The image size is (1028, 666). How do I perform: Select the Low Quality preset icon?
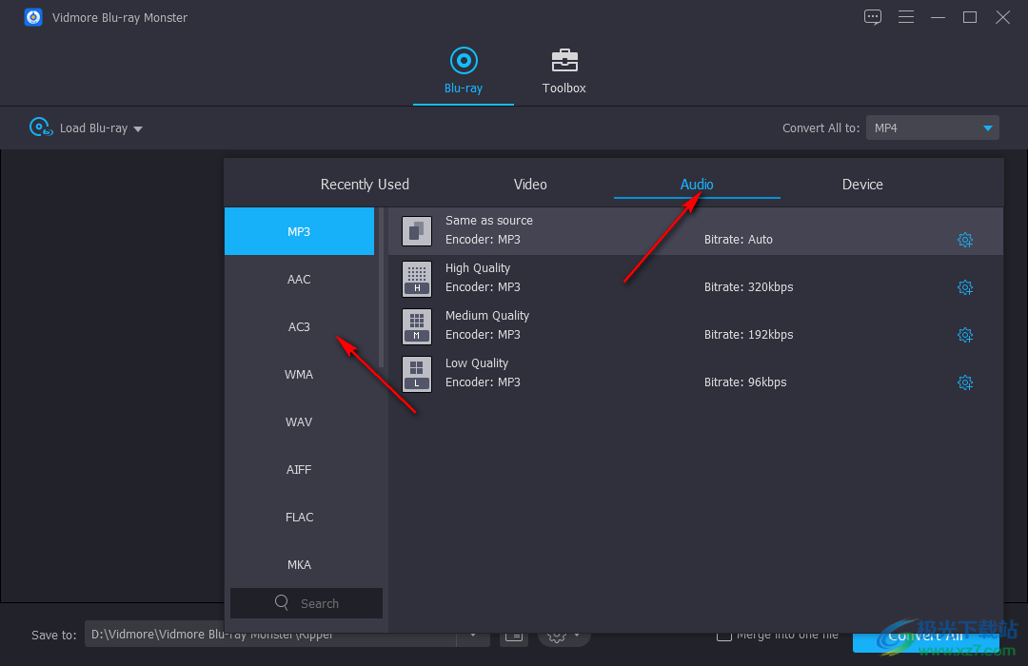417,373
